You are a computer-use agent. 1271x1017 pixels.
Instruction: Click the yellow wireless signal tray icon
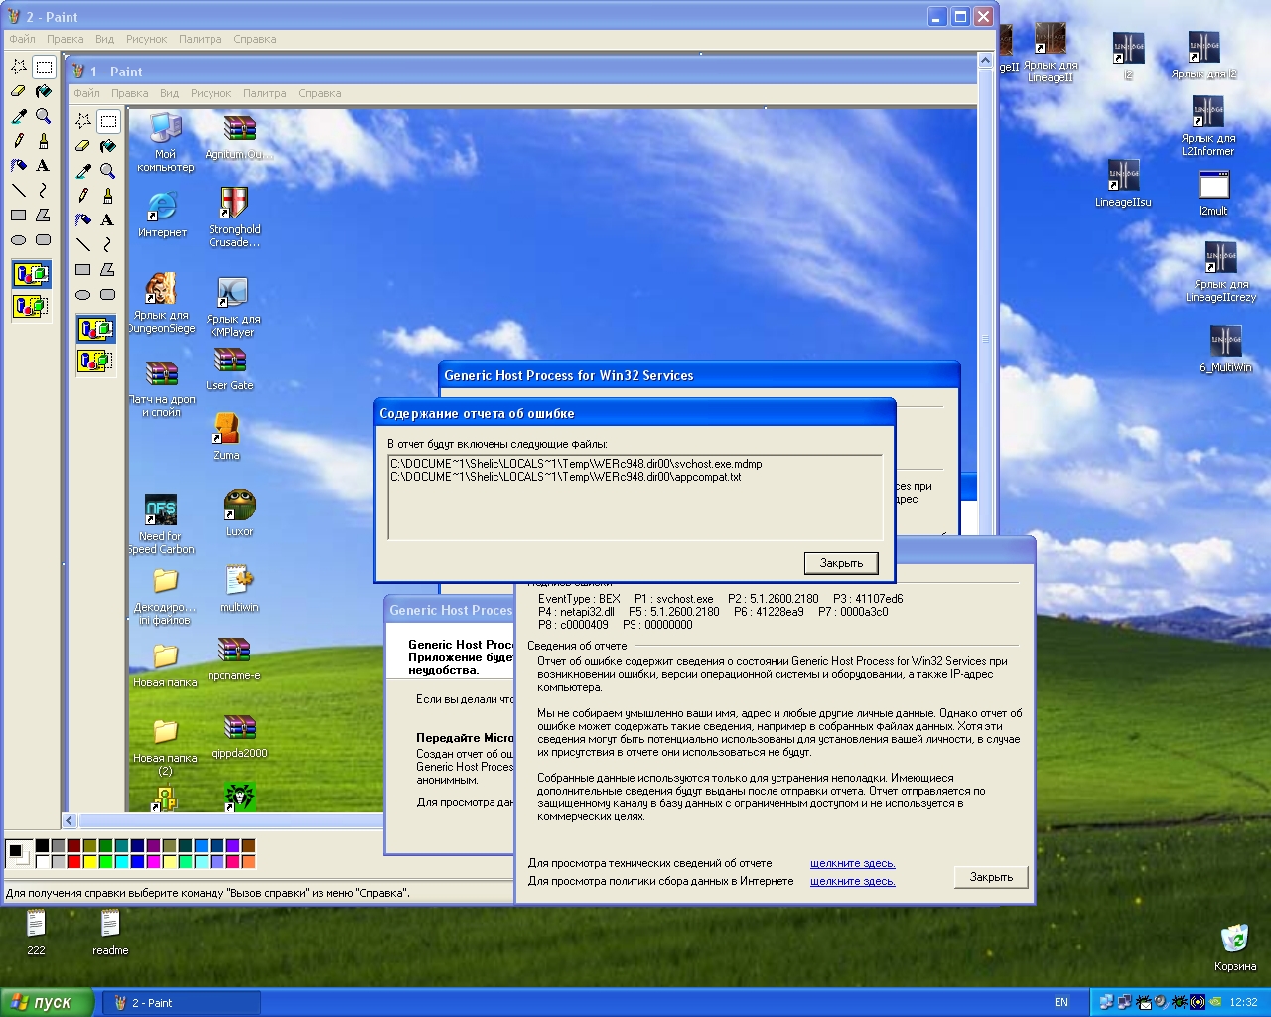[1198, 1002]
